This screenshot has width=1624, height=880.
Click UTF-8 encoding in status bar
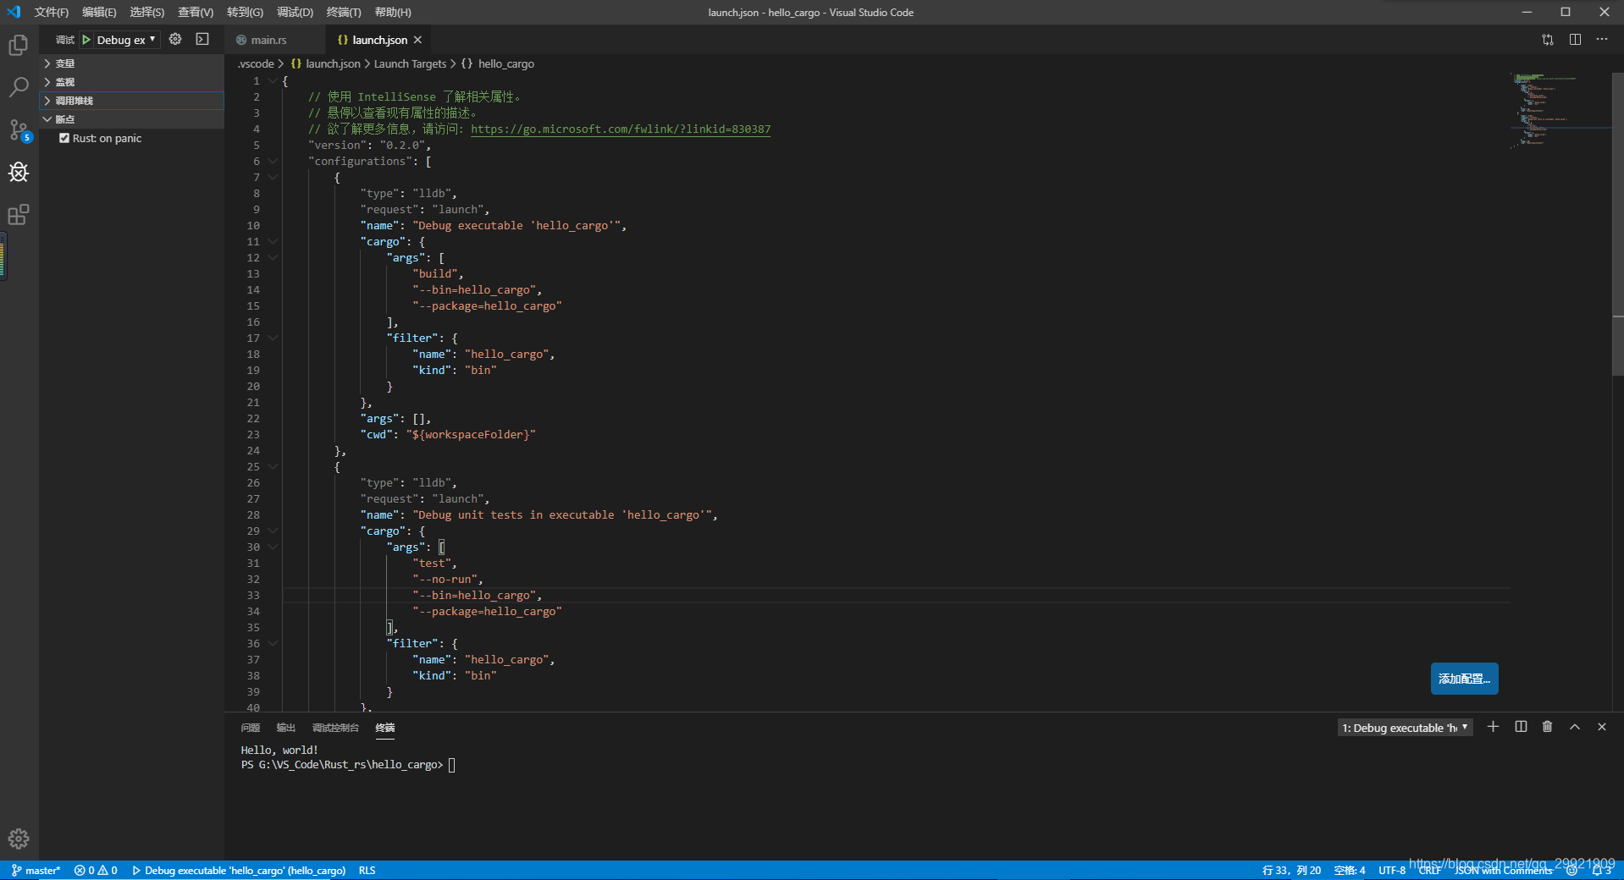coord(1392,870)
